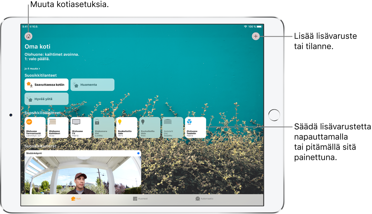Toggle the Etukamera Ovi lock tile

(x=104, y=127)
